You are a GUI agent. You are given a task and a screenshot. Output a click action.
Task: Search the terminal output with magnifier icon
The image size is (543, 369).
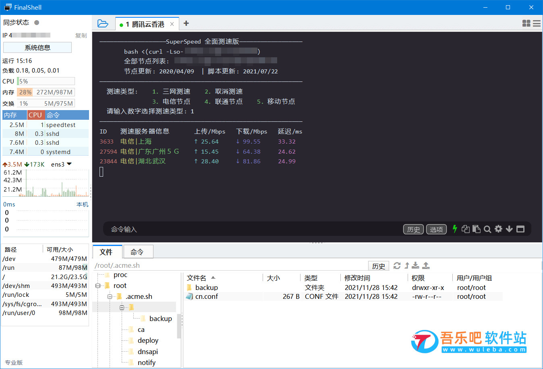(x=487, y=229)
